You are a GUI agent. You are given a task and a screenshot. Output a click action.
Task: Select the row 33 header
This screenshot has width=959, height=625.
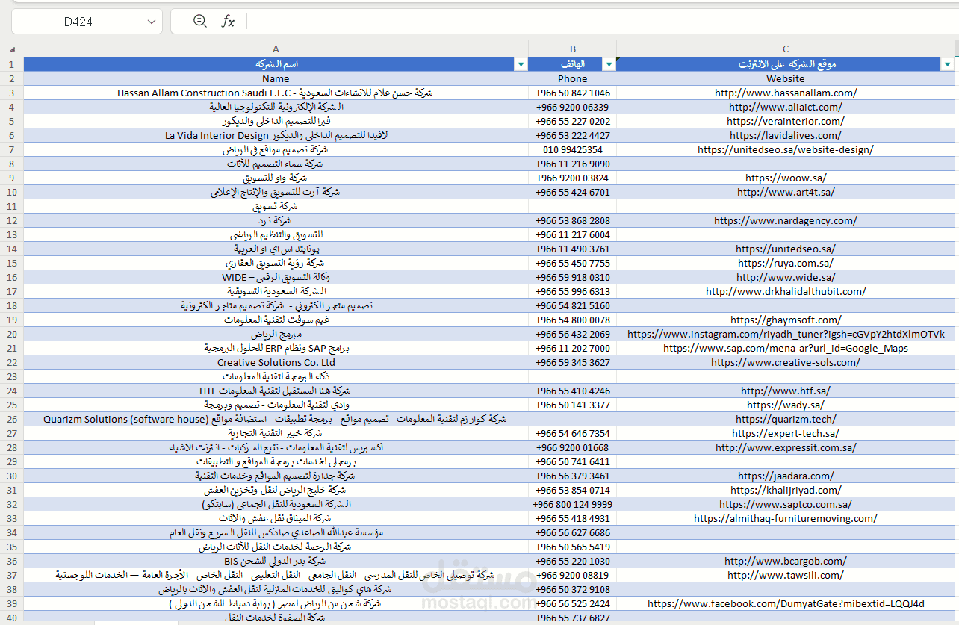pos(12,518)
